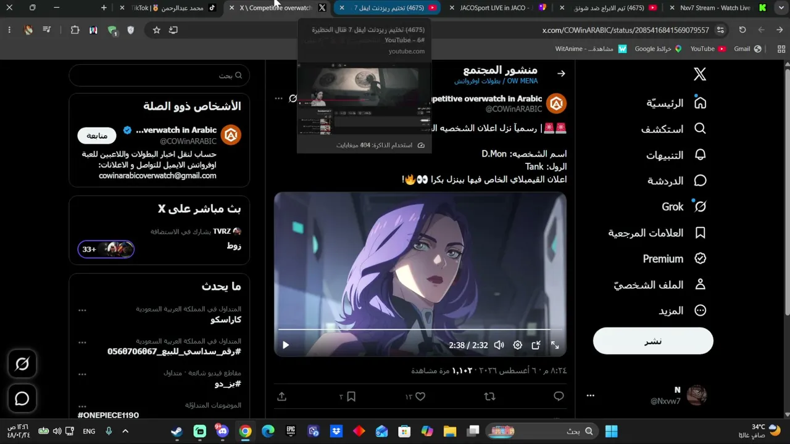
Task: Click the X search field (بحث)
Action: tap(159, 75)
